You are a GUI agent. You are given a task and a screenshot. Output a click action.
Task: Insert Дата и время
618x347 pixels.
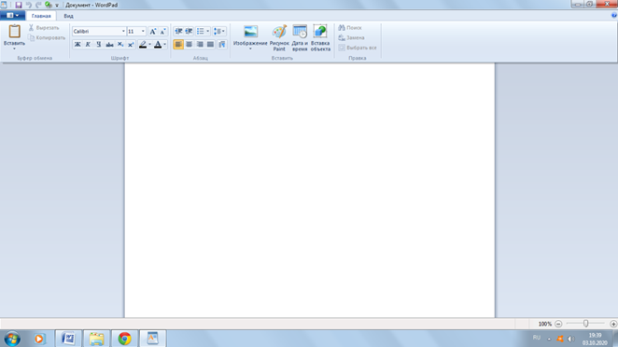coord(300,38)
